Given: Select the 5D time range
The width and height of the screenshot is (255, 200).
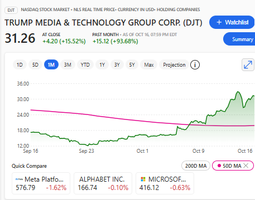Looking at the screenshot, I should (35, 65).
